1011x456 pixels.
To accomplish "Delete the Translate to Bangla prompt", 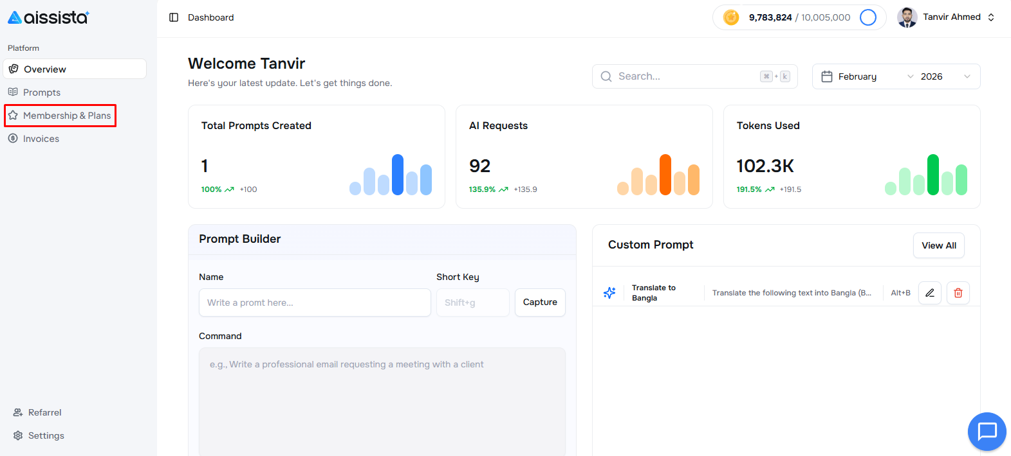I will coord(958,293).
